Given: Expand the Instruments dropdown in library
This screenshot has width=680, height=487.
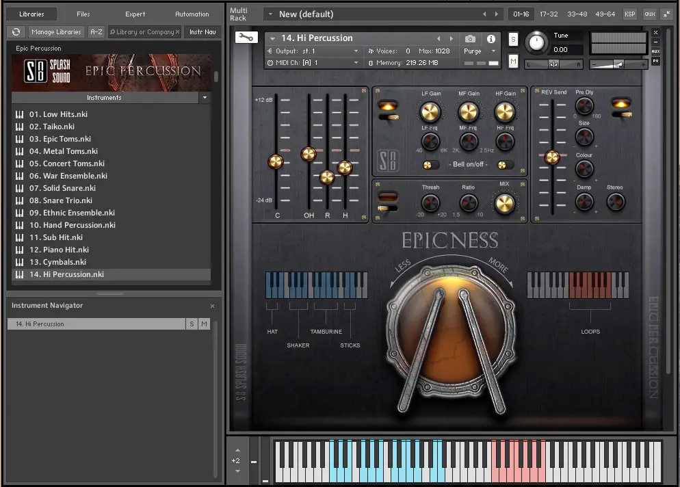Looking at the screenshot, I should point(205,98).
